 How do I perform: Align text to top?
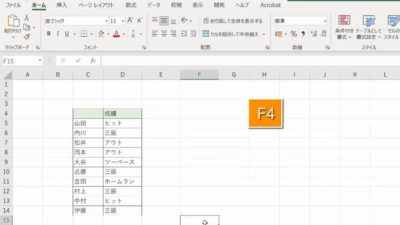[154, 20]
